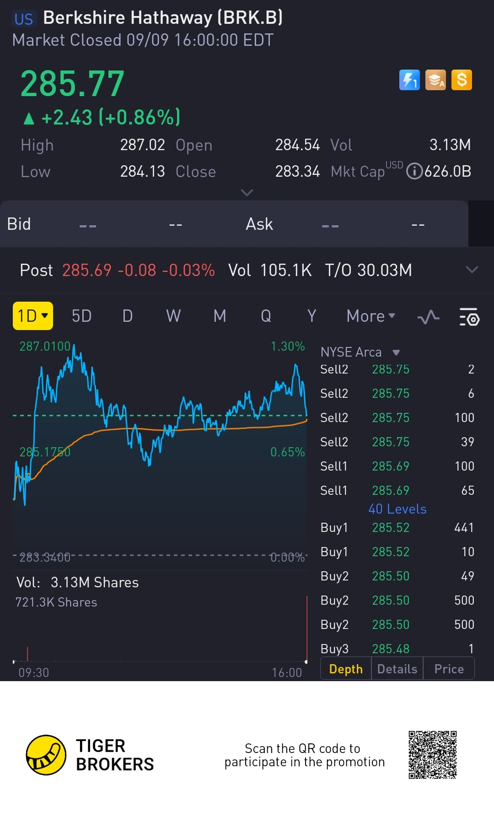The image size is (494, 829).
Task: Select the 1D chart timeframe
Action: point(33,316)
